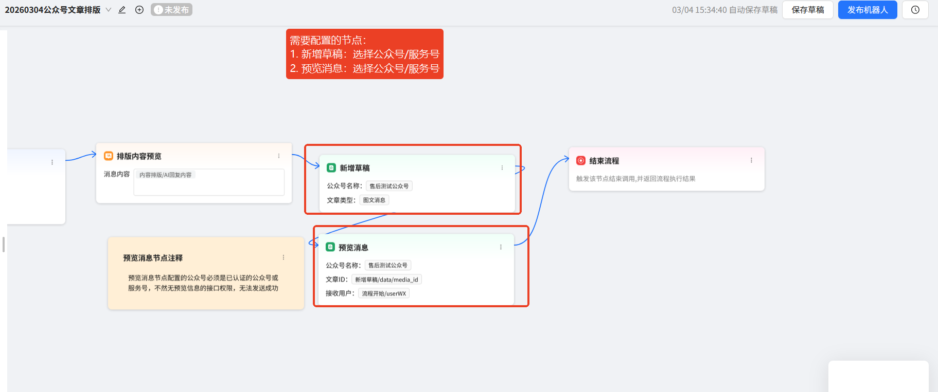
Task: Open more options on 排版内容预览 node
Action: coord(279,156)
